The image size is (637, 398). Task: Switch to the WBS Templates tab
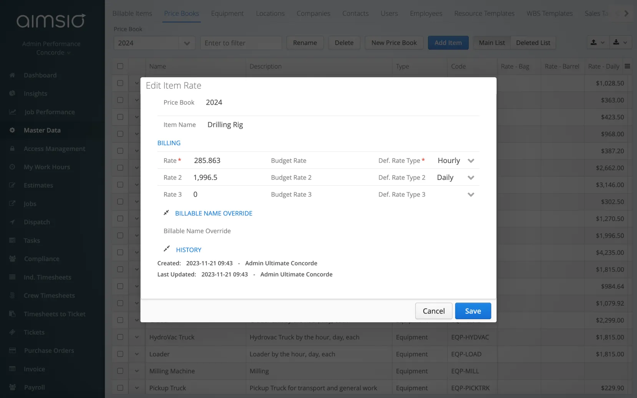coord(549,13)
